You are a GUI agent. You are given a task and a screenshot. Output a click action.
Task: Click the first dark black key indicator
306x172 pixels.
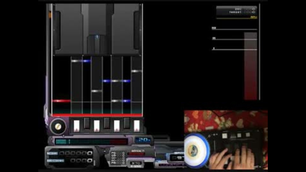coord(87,123)
